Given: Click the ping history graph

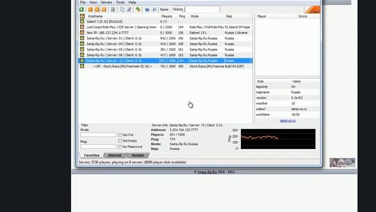Looking at the screenshot, I should (x=278, y=139).
